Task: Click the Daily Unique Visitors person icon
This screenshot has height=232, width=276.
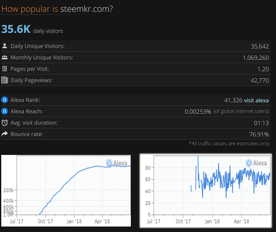Action: [x=5, y=46]
